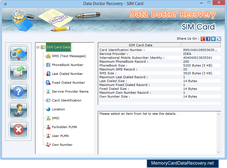Close the Data Doctor Recovery window
The height and width of the screenshot is (168, 227).
point(219,2)
